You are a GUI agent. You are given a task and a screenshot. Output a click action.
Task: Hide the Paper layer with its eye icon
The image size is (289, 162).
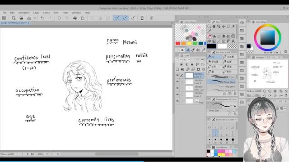(177, 101)
